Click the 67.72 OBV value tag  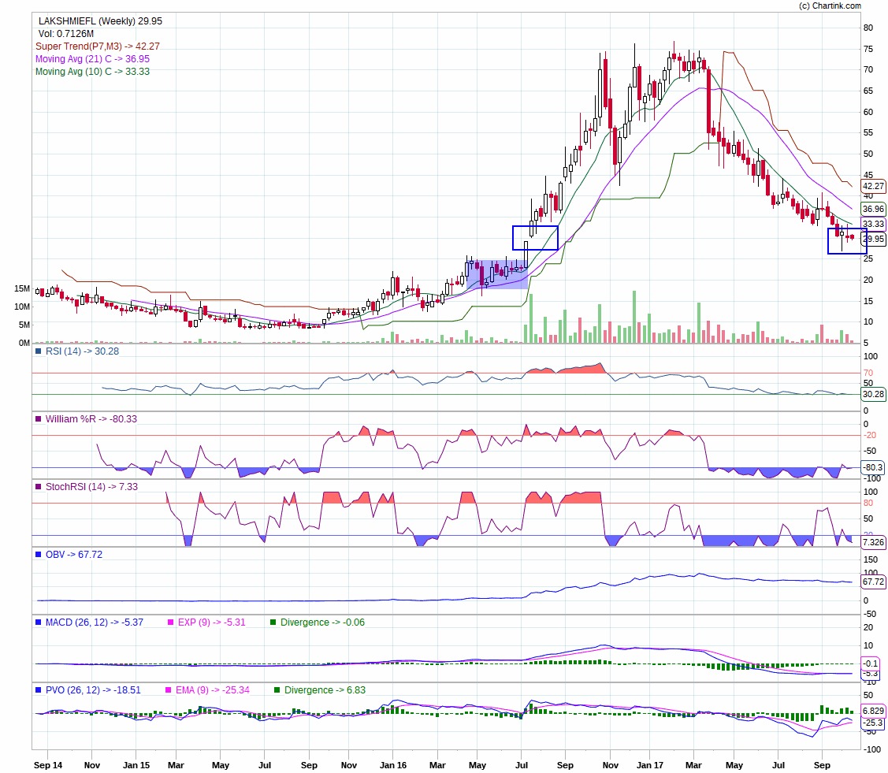pyautogui.click(x=873, y=582)
